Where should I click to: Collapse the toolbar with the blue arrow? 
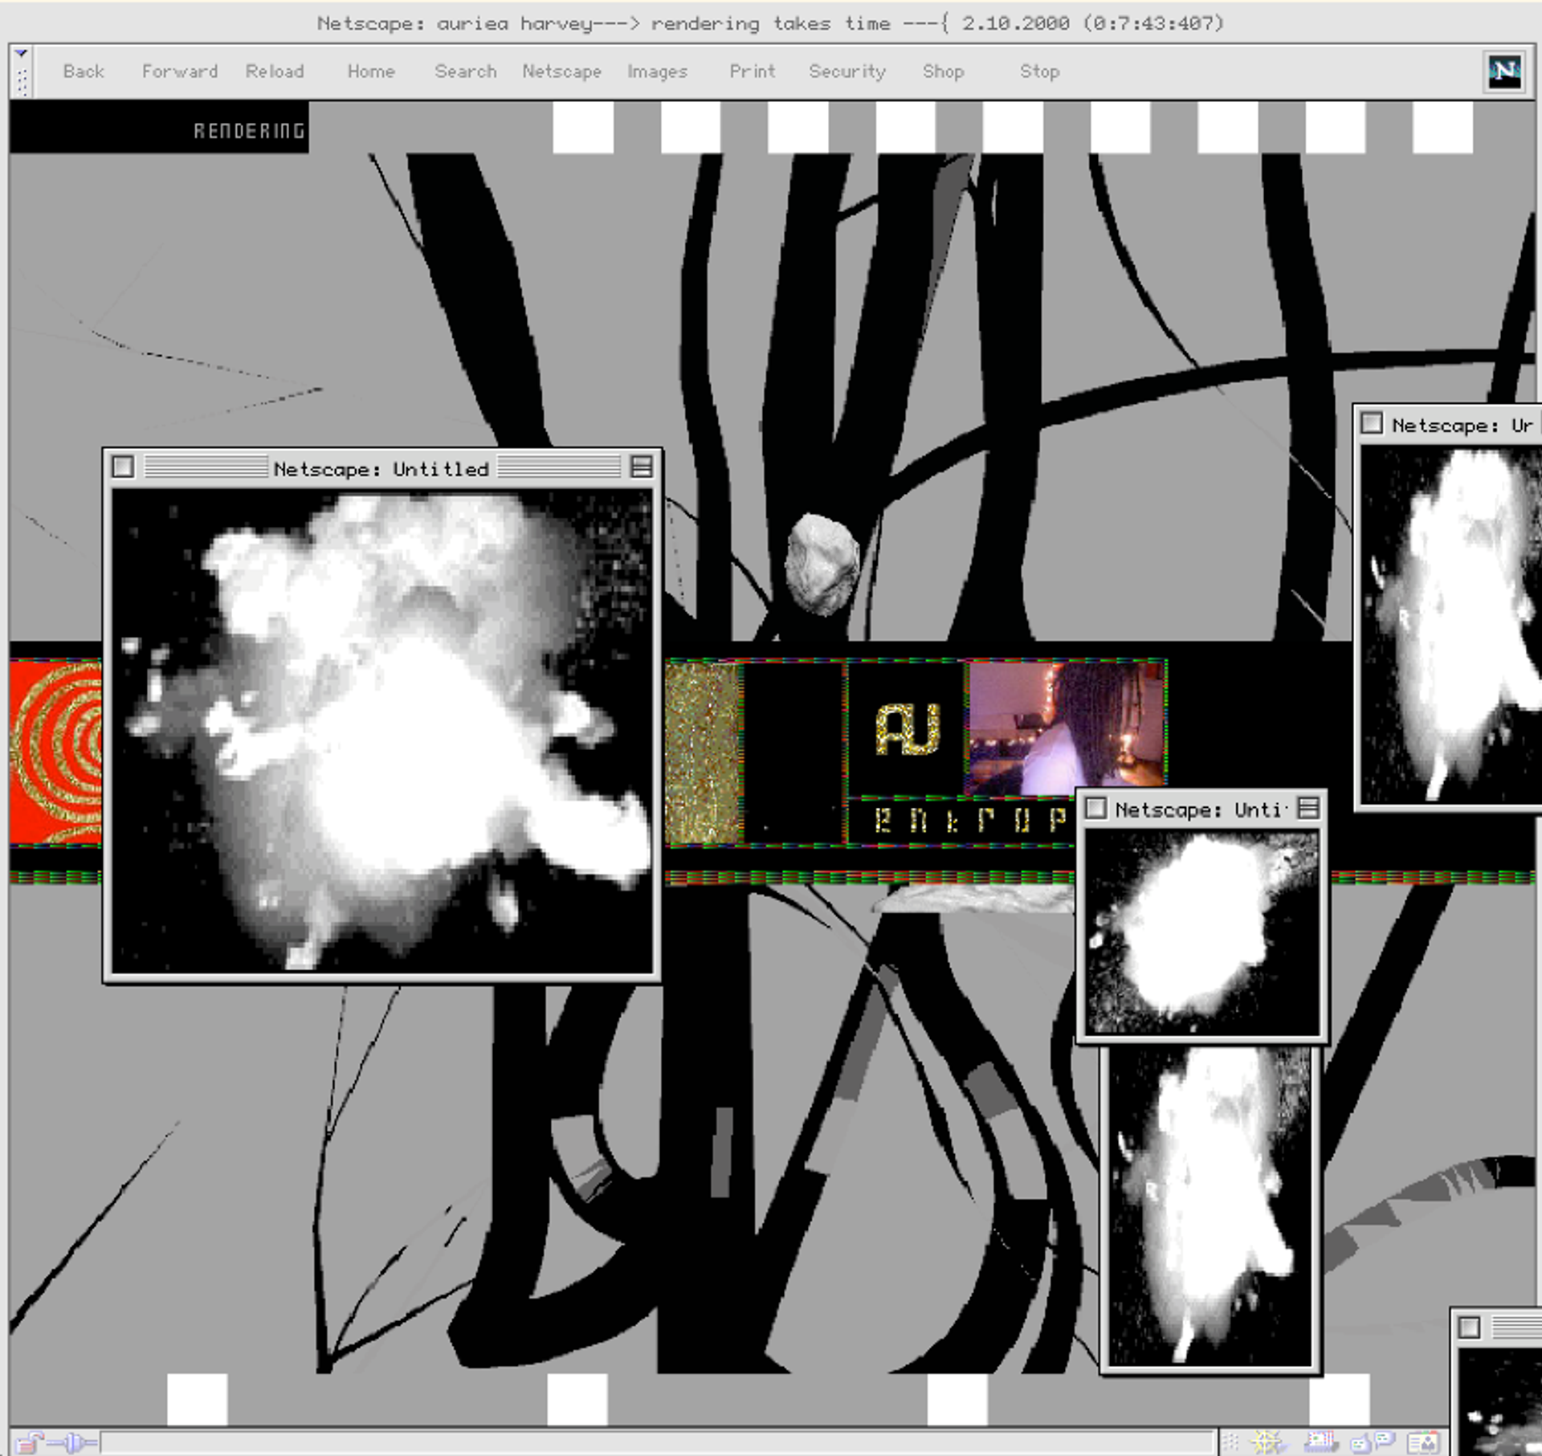(x=22, y=54)
